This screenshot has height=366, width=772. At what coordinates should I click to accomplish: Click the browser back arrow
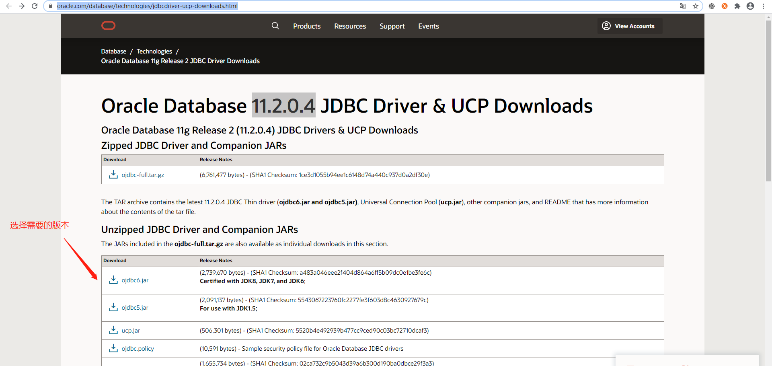coord(9,6)
